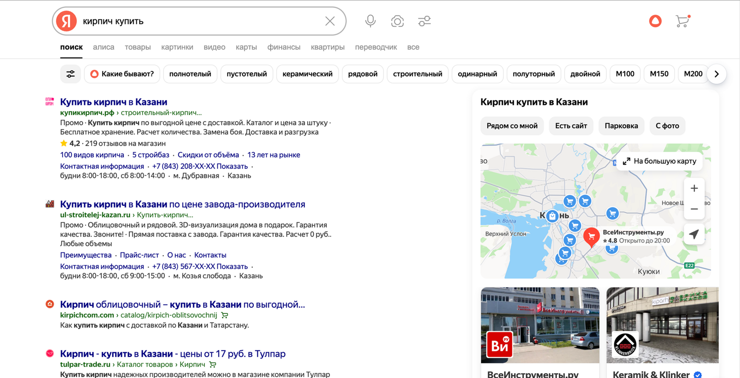Open image search camera icon
The image size is (740, 378).
[397, 21]
